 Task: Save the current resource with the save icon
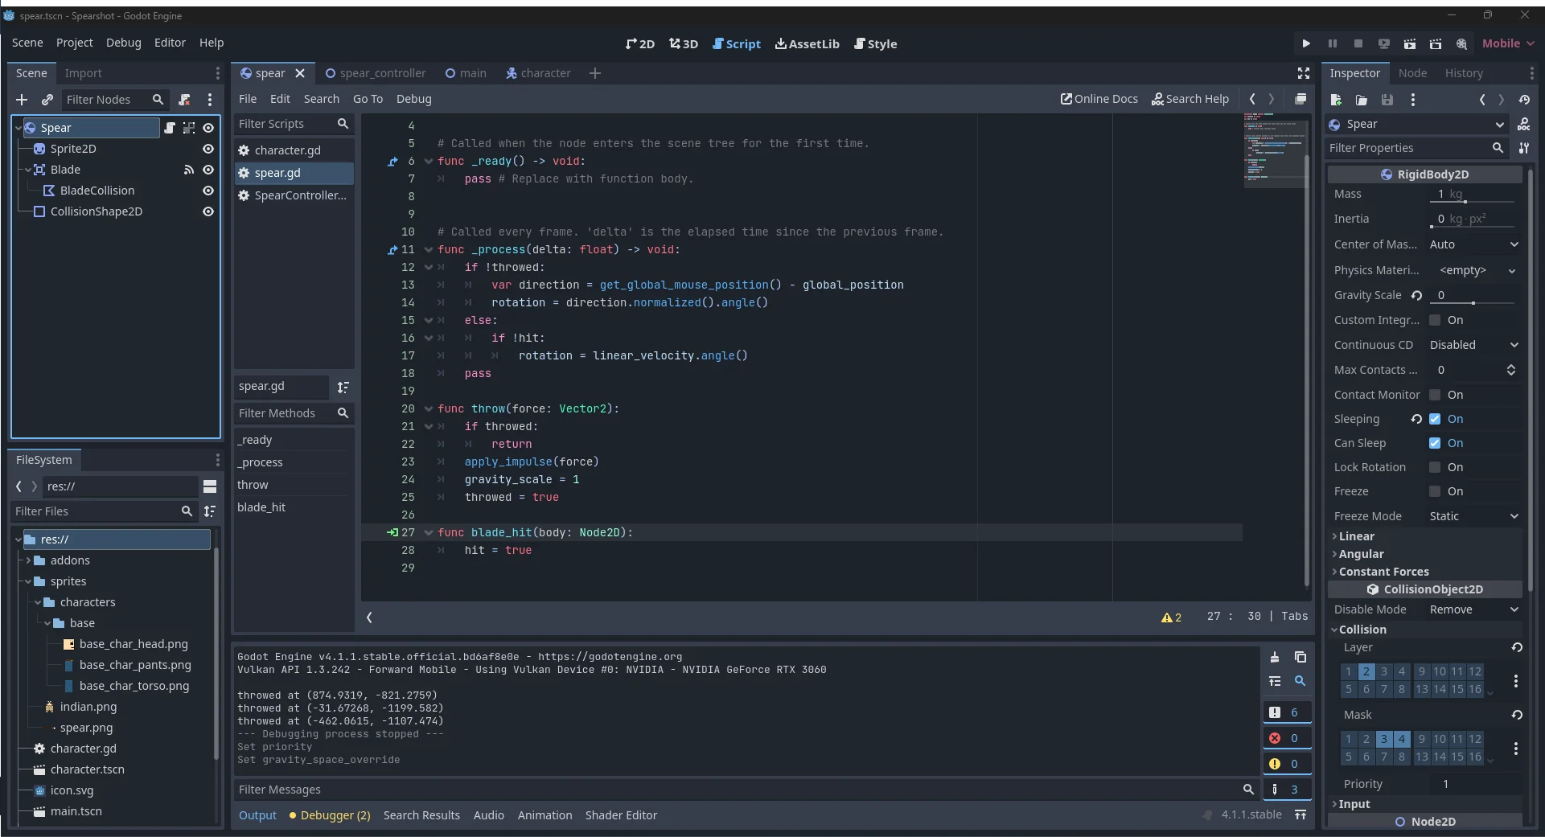tap(1387, 100)
